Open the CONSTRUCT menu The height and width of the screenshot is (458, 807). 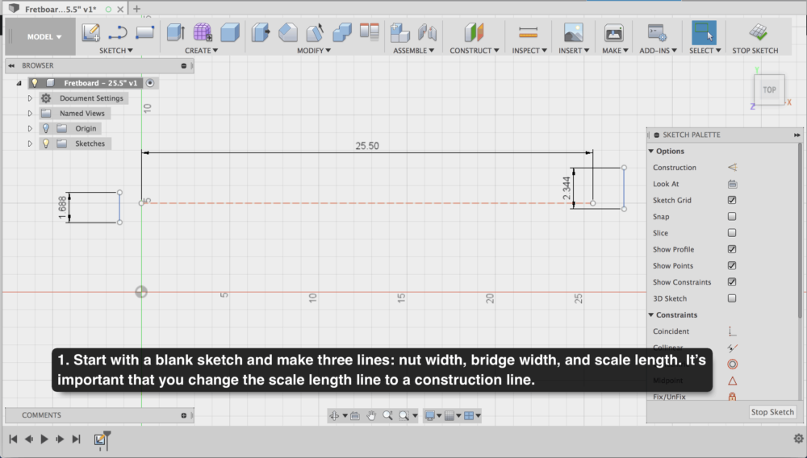click(473, 51)
